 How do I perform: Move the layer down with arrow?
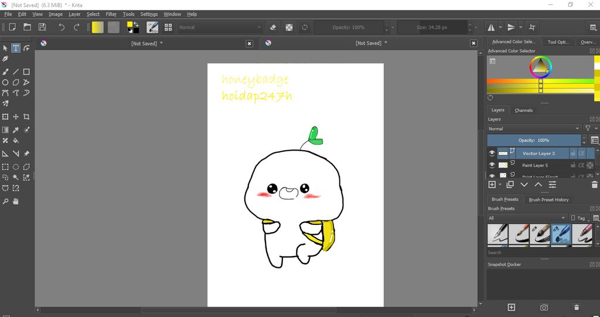pyautogui.click(x=524, y=185)
